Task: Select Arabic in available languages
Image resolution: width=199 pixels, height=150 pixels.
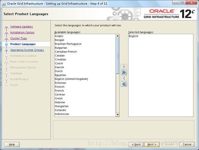Action: 85,36
